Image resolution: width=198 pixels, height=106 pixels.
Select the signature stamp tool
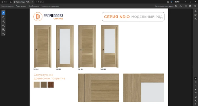point(3,34)
